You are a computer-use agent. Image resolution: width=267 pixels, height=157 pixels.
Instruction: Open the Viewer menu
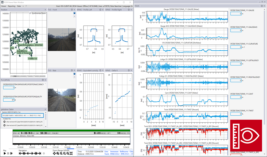(x=4, y=6)
